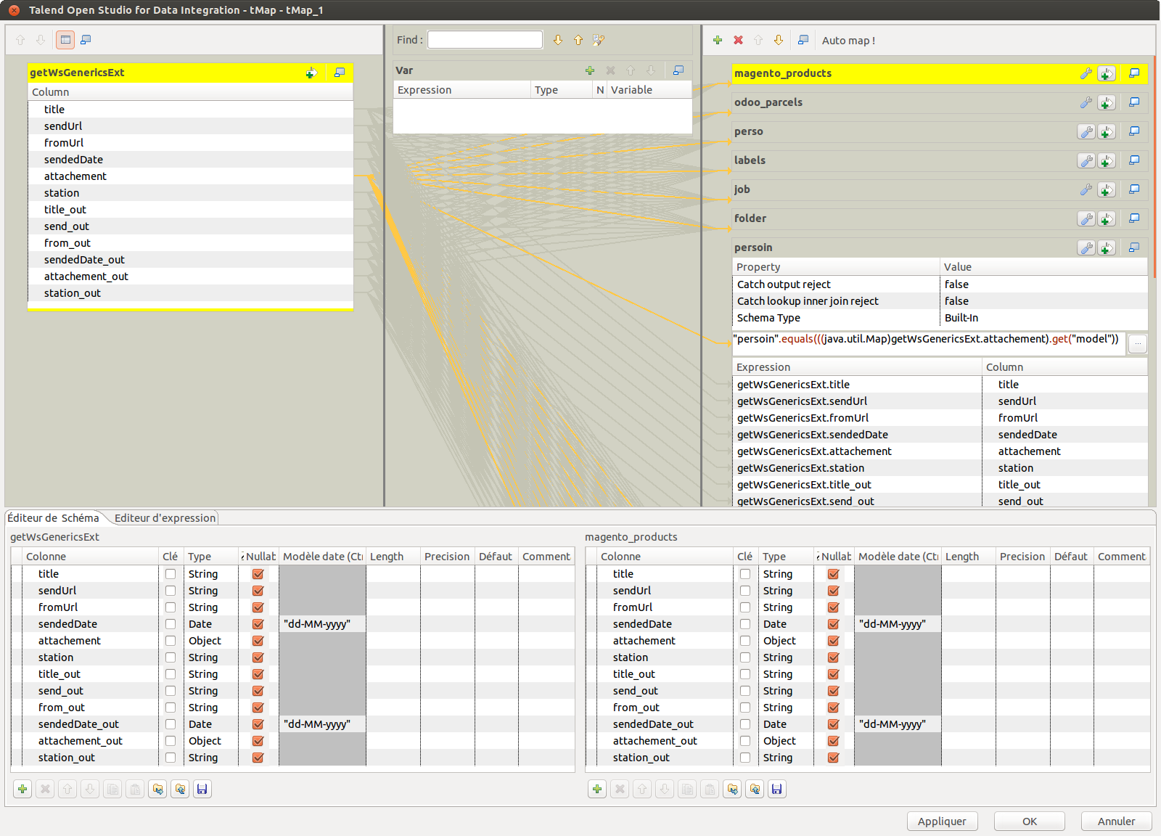Image resolution: width=1161 pixels, height=836 pixels.
Task: Uncheck Nullable for attachement in getWsGenericsExt
Action: (x=258, y=641)
